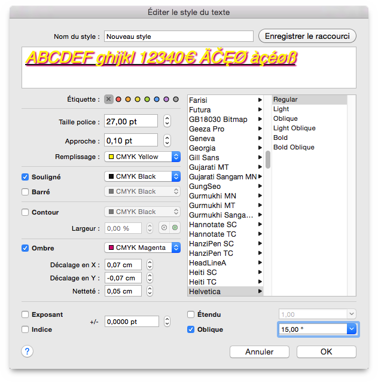Select the gray label dot
The height and width of the screenshot is (382, 378).
(x=176, y=99)
